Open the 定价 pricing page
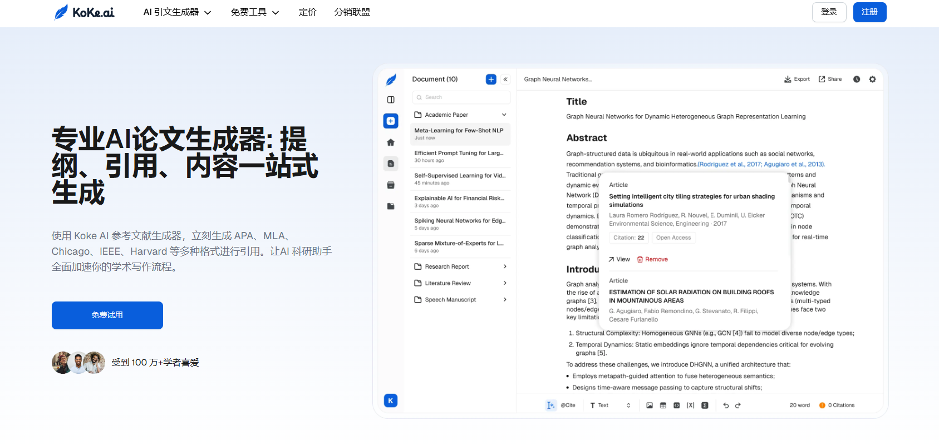The height and width of the screenshot is (445, 939). tap(307, 12)
